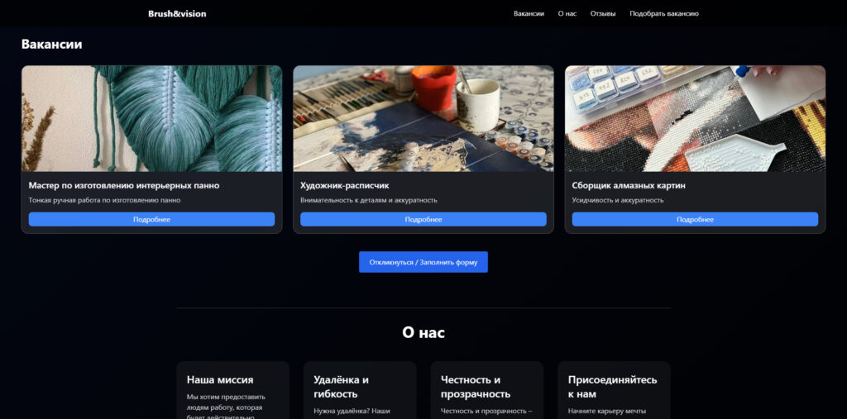Select the Сборщик алмазных картин card title
The height and width of the screenshot is (419, 847).
[x=629, y=186]
